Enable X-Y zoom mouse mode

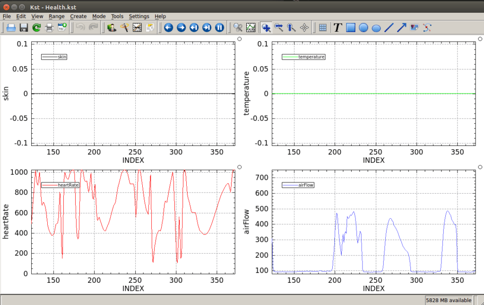pos(266,28)
